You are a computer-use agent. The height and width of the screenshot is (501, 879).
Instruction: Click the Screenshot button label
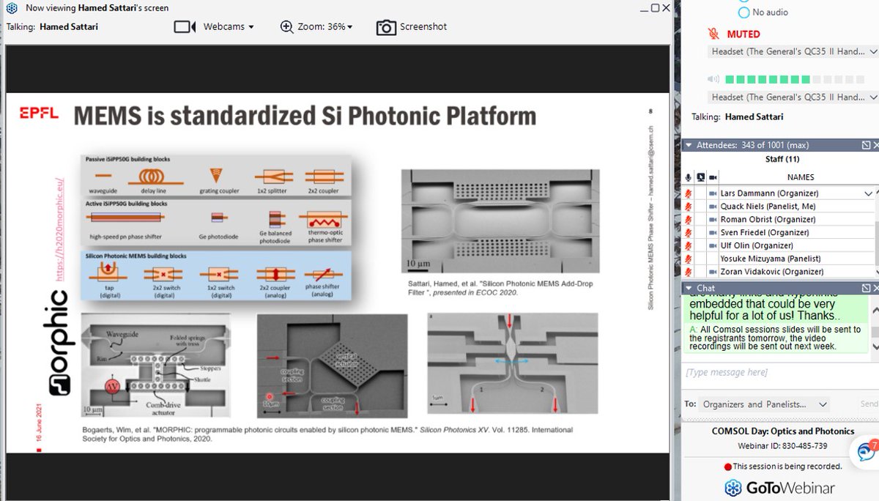point(423,27)
